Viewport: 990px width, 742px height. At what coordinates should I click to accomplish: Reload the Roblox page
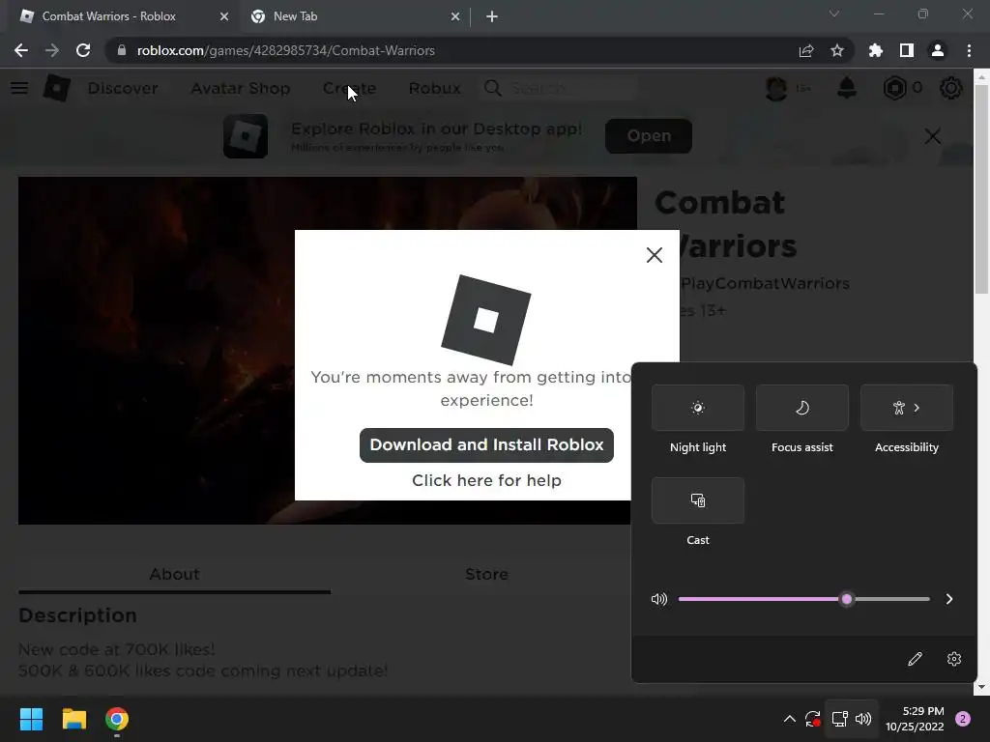(83, 50)
